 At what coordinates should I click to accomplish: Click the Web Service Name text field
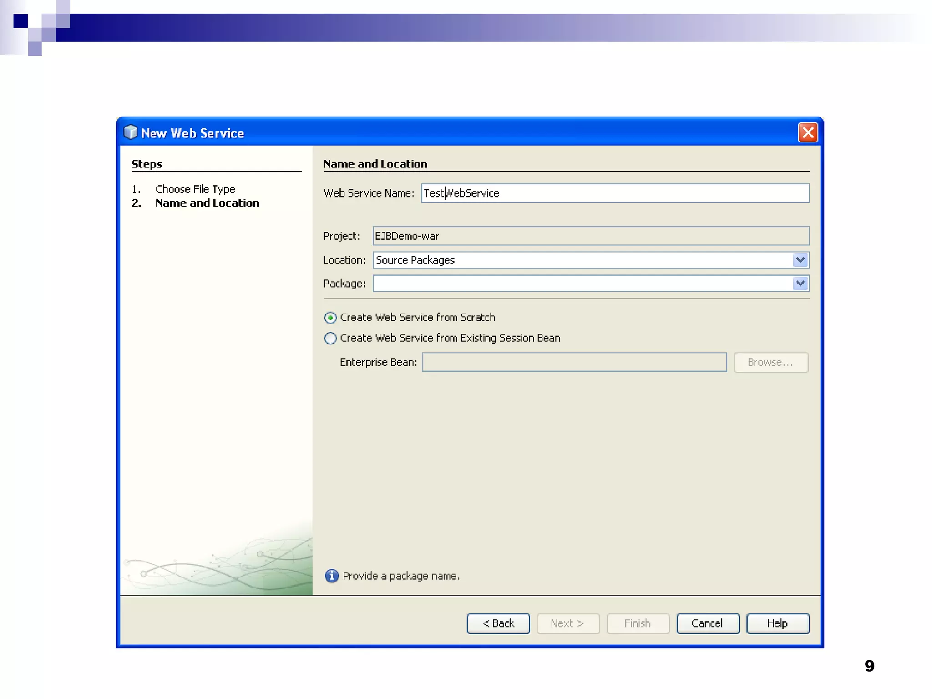614,193
